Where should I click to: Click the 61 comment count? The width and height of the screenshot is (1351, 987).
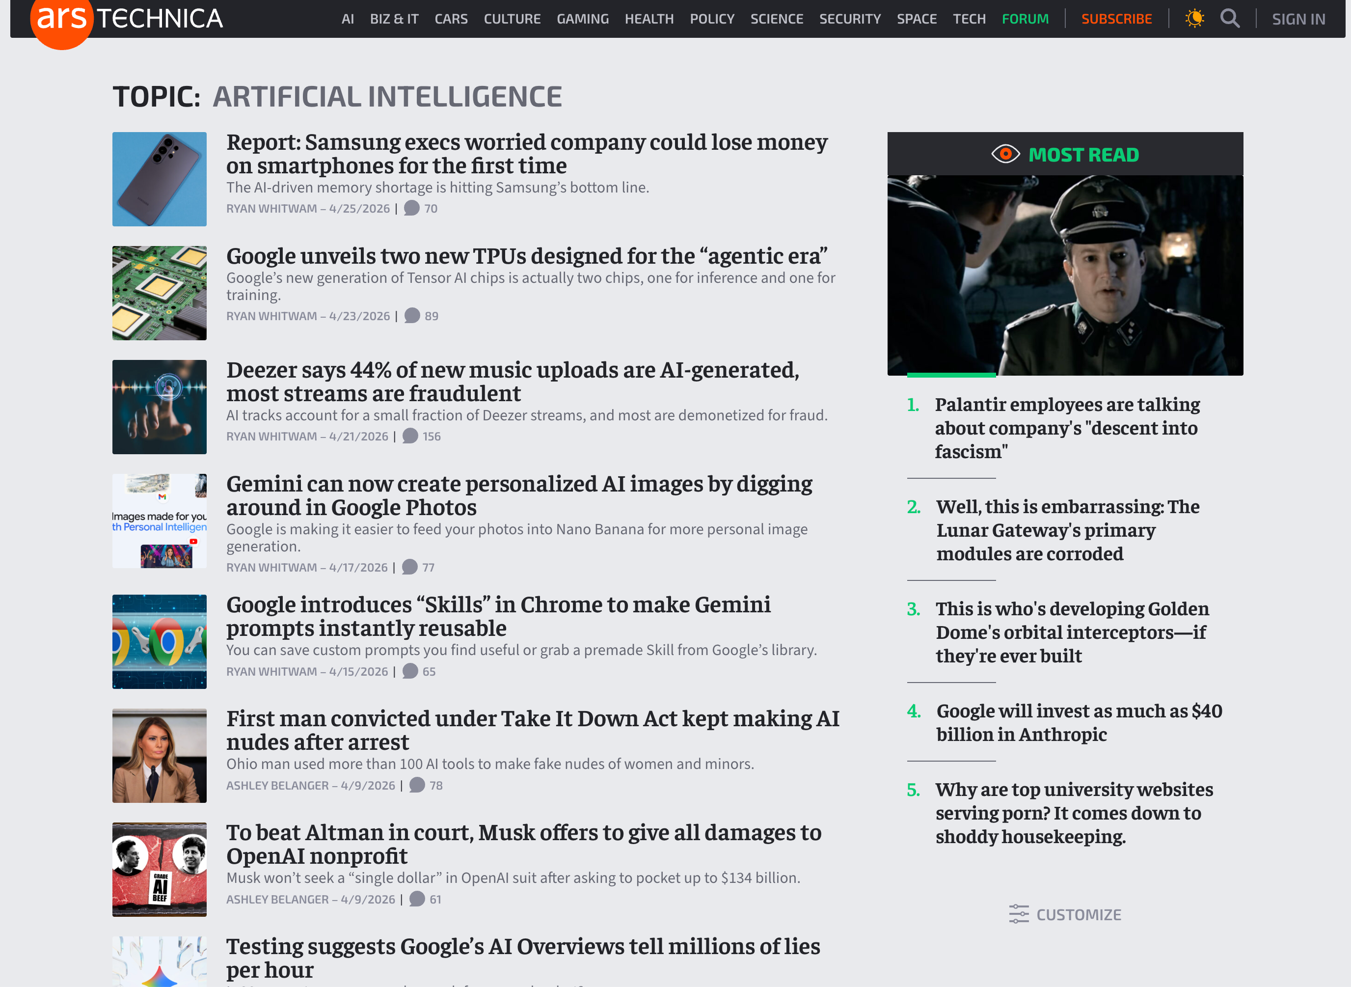pos(435,900)
